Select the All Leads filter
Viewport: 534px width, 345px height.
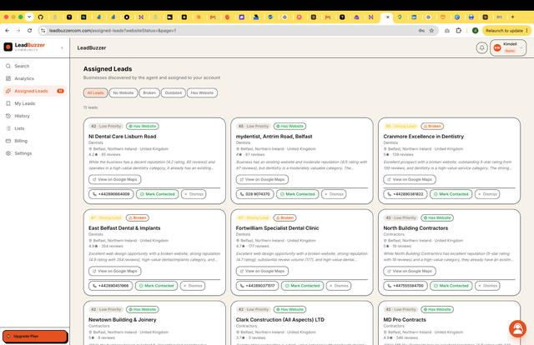[x=95, y=92]
